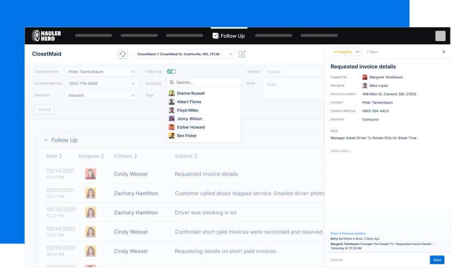451x268 pixels.
Task: Toggle the Follow Up switch
Action: tap(171, 72)
